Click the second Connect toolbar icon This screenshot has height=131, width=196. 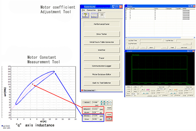(x=93, y=15)
